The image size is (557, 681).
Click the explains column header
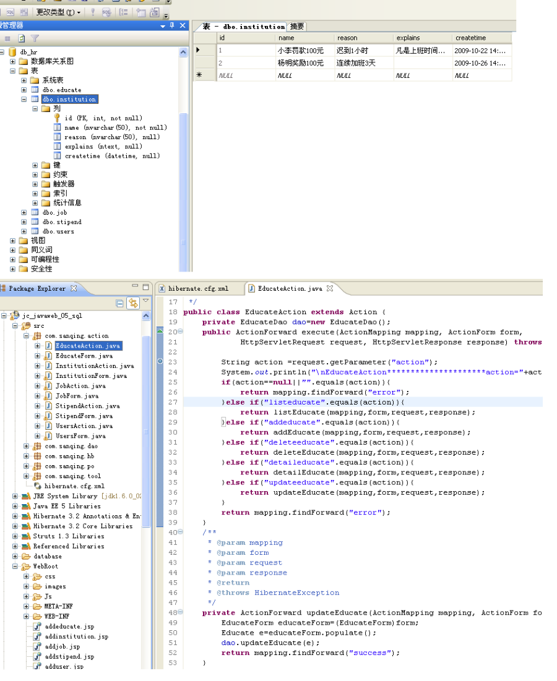[423, 38]
